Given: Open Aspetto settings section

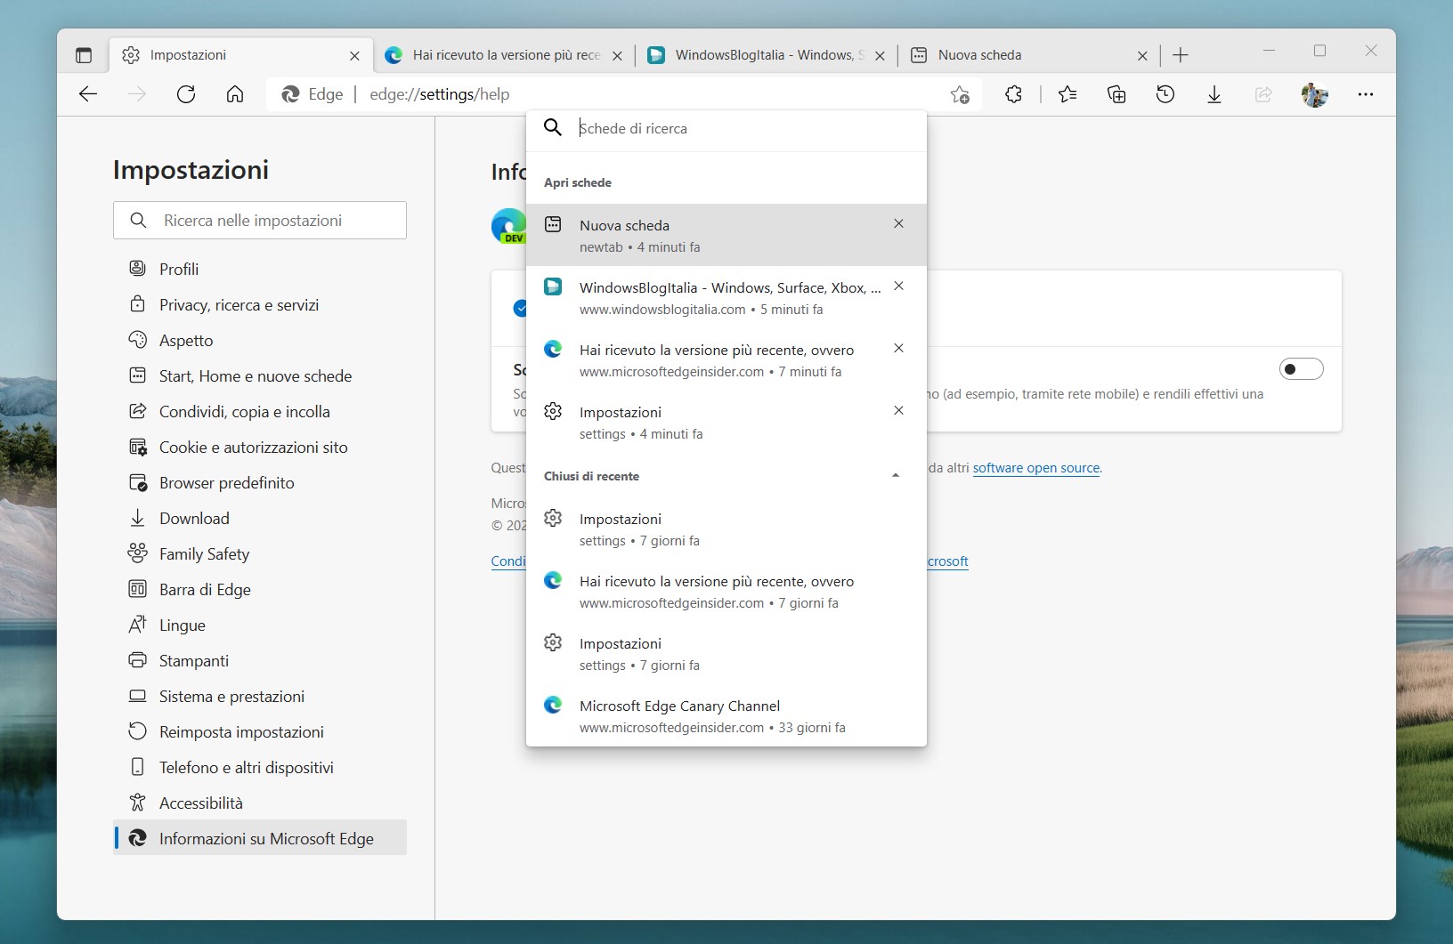Looking at the screenshot, I should [260, 340].
